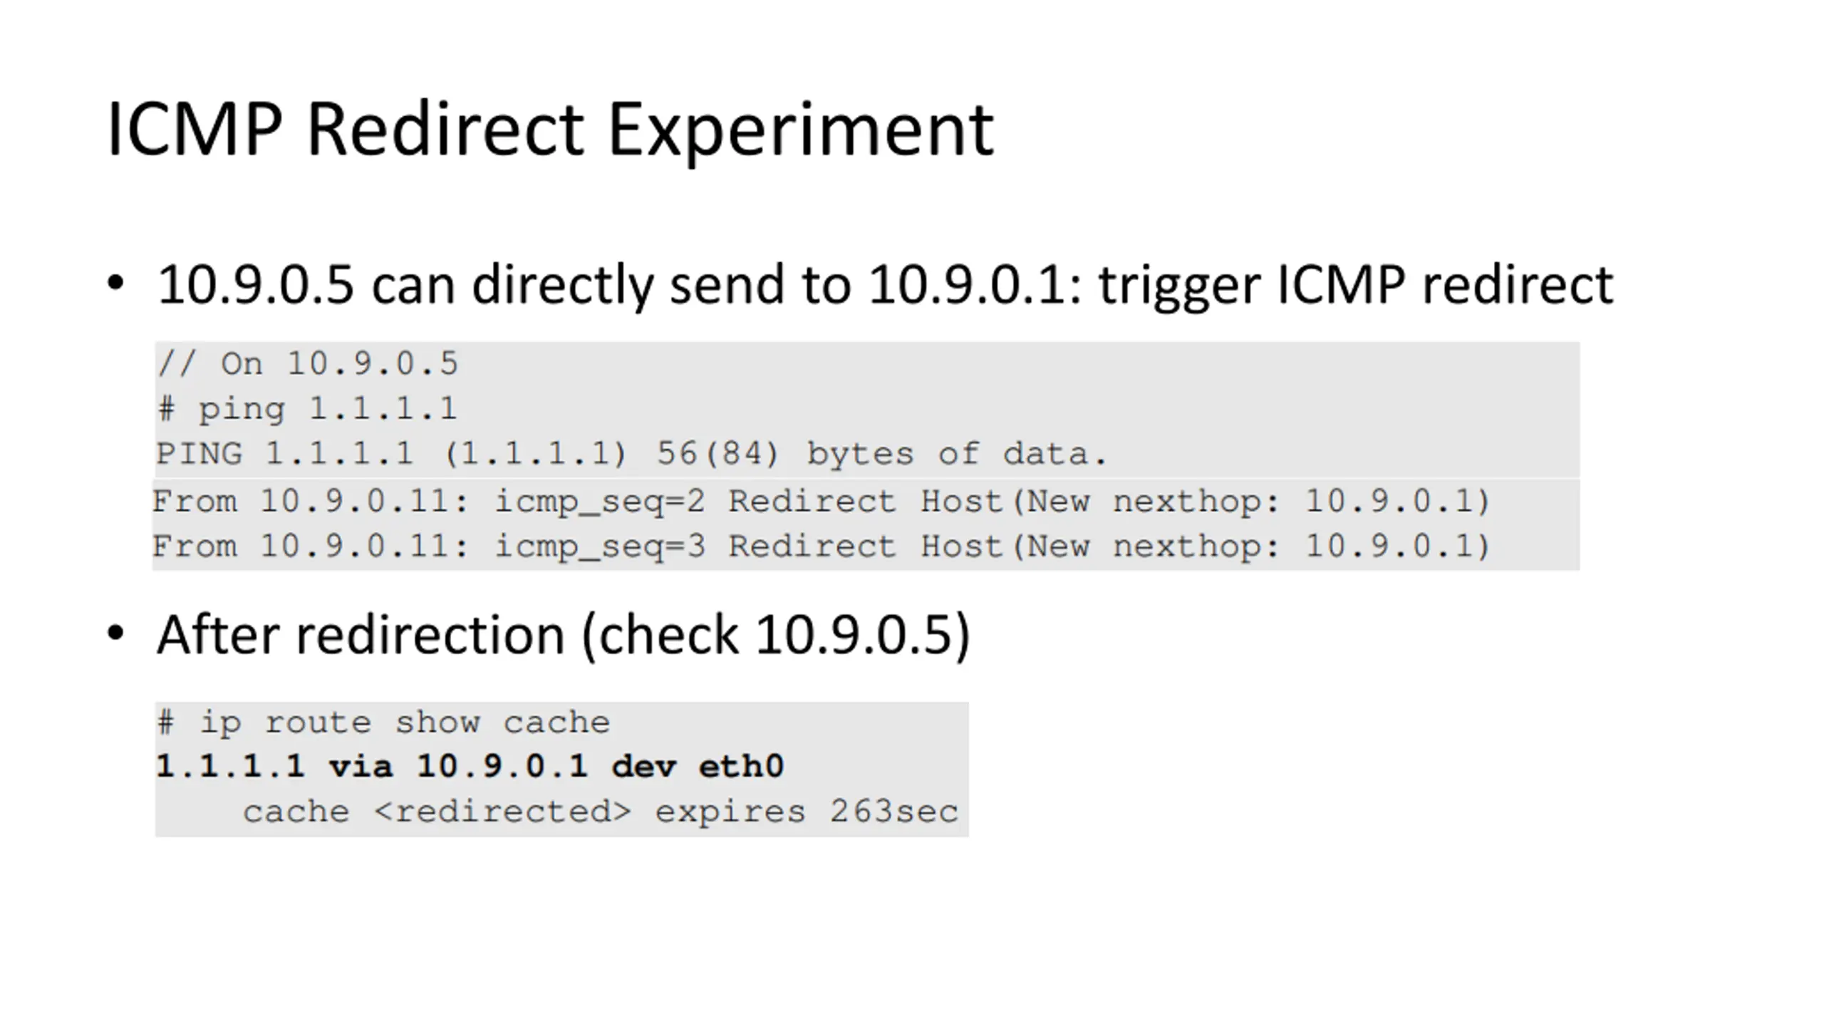Click the 'cache <redirected> expires 263sec' line
The image size is (1824, 1026).
click(601, 812)
